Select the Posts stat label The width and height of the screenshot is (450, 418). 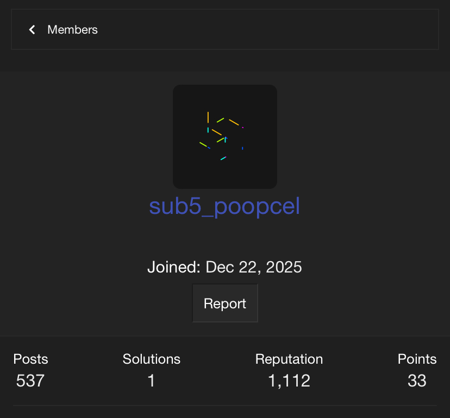tap(30, 359)
